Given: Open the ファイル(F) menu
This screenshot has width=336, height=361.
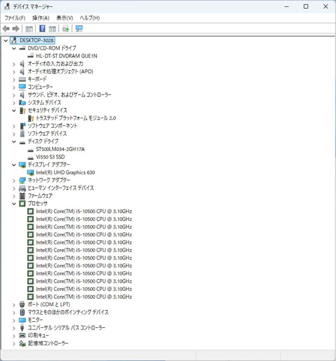Looking at the screenshot, I should tap(15, 18).
